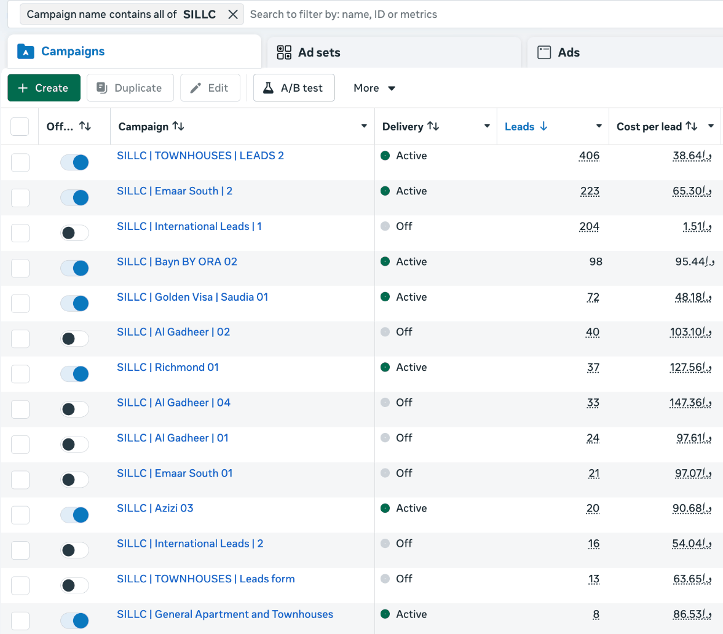Open SILLC | Richmond 01 campaign
The height and width of the screenshot is (634, 723).
point(168,368)
